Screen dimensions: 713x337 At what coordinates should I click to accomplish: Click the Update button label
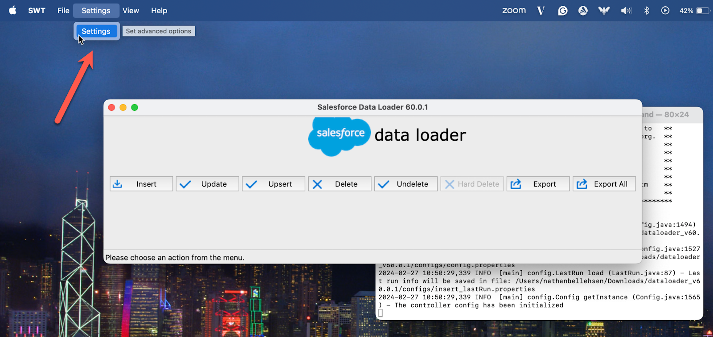[214, 184]
